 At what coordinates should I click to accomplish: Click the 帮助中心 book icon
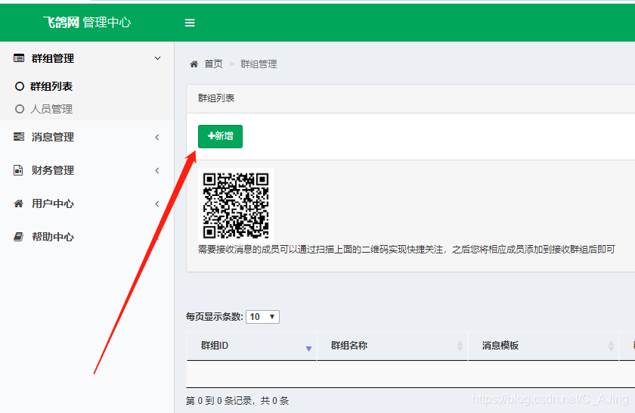click(19, 237)
